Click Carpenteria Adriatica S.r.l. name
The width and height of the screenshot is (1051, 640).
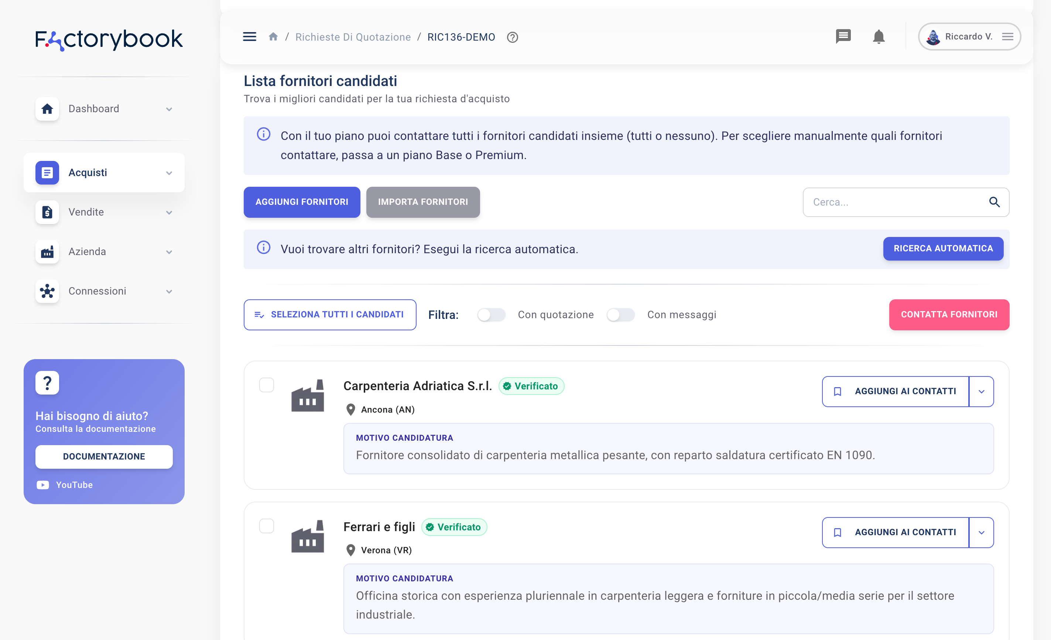pyautogui.click(x=418, y=386)
